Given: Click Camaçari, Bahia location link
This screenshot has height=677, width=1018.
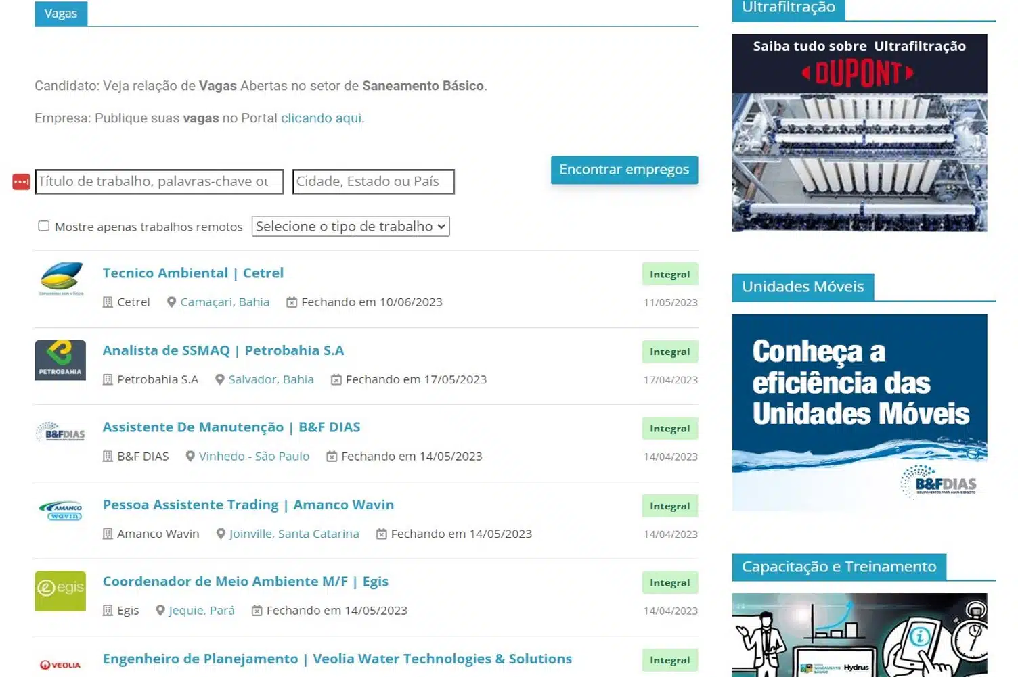Looking at the screenshot, I should click(225, 302).
